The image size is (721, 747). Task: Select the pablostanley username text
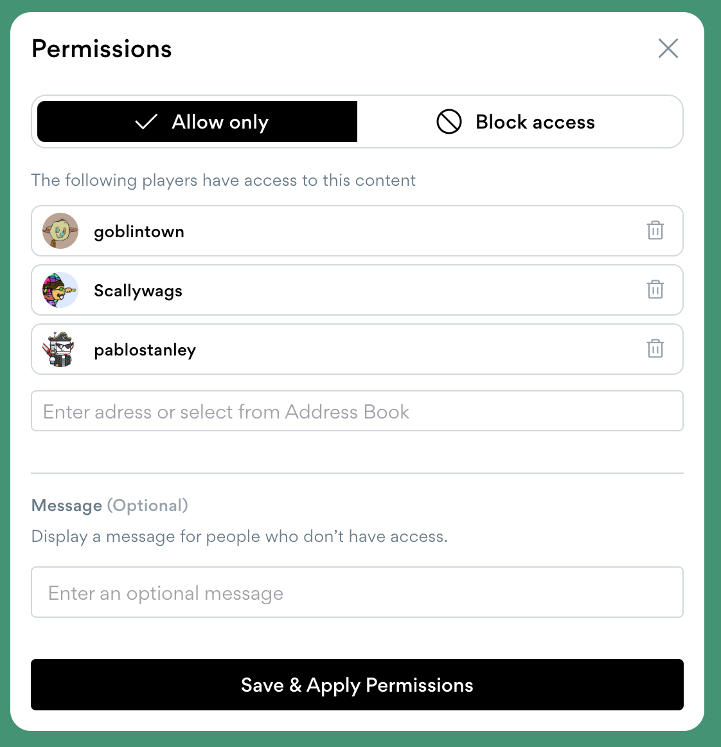(x=145, y=350)
